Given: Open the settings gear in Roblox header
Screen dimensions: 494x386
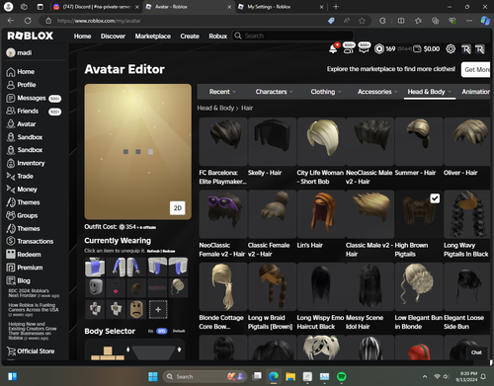Looking at the screenshot, I should (451, 49).
